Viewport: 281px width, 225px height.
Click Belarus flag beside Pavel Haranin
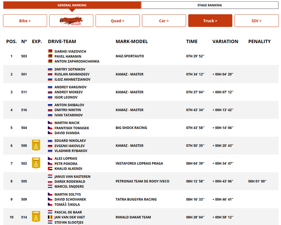(x=50, y=56)
